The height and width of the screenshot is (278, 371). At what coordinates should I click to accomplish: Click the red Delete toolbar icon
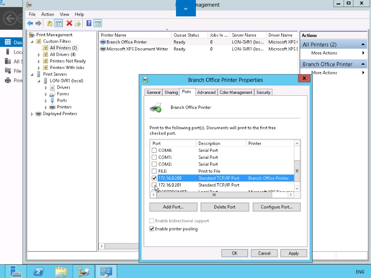click(69, 23)
